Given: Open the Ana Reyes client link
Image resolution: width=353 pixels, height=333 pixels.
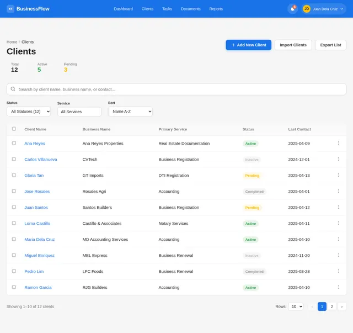Looking at the screenshot, I should click(x=35, y=144).
